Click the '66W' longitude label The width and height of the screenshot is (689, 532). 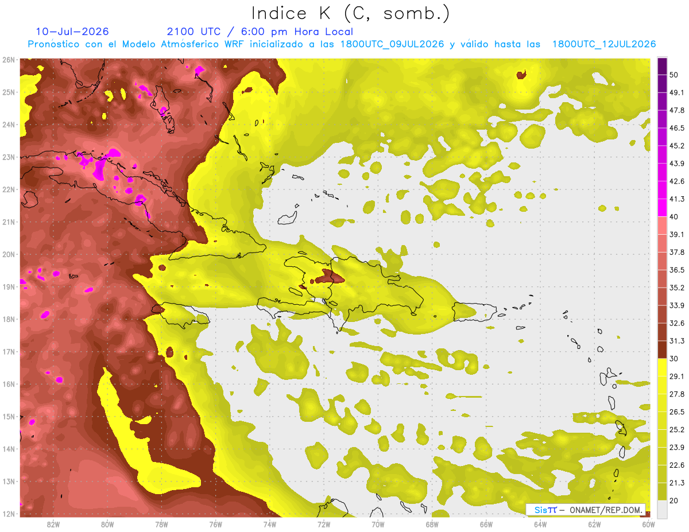(x=486, y=524)
